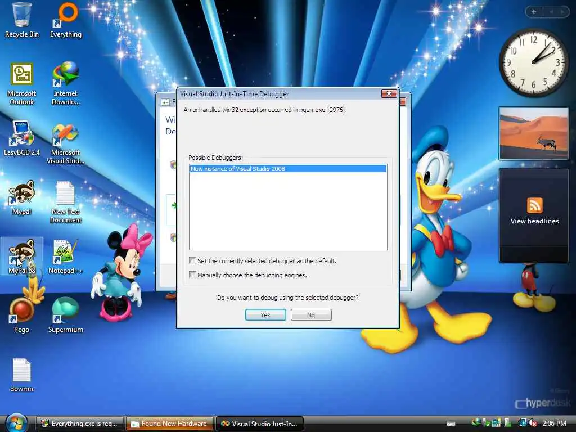Viewport: 576px width, 432px height.
Task: Click View headlines in feed gadget
Action: pyautogui.click(x=534, y=221)
